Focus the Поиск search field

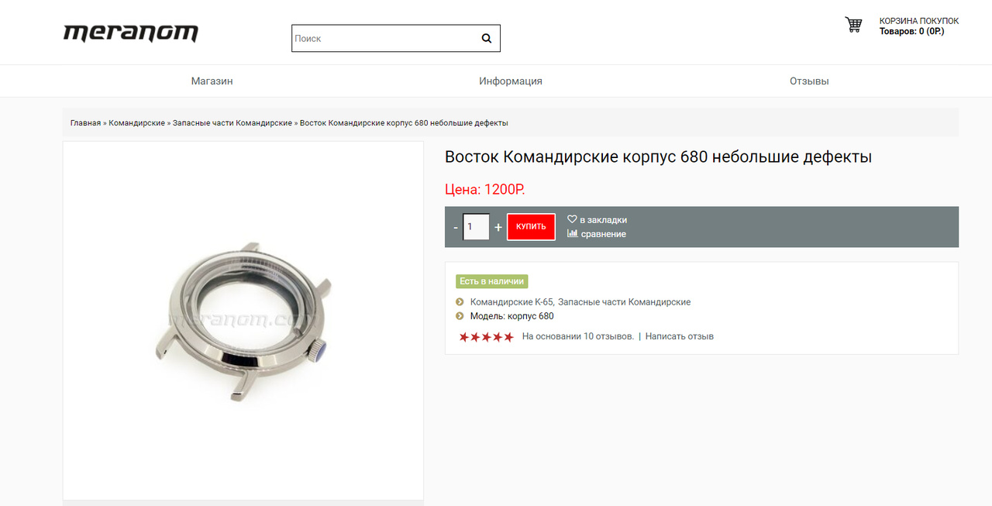pos(385,38)
